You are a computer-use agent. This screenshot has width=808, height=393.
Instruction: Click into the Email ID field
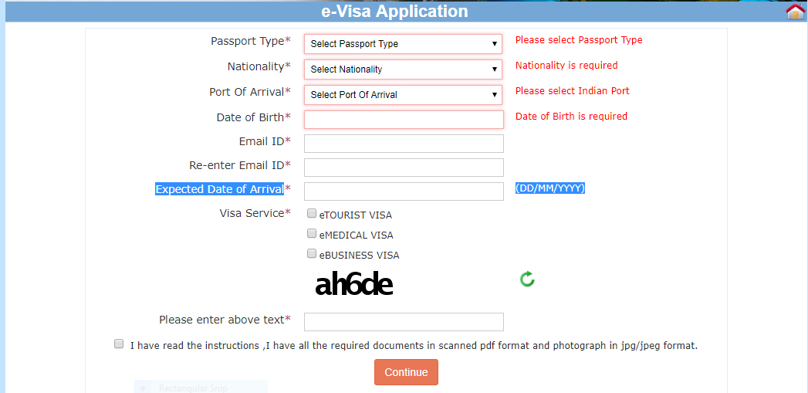click(404, 144)
